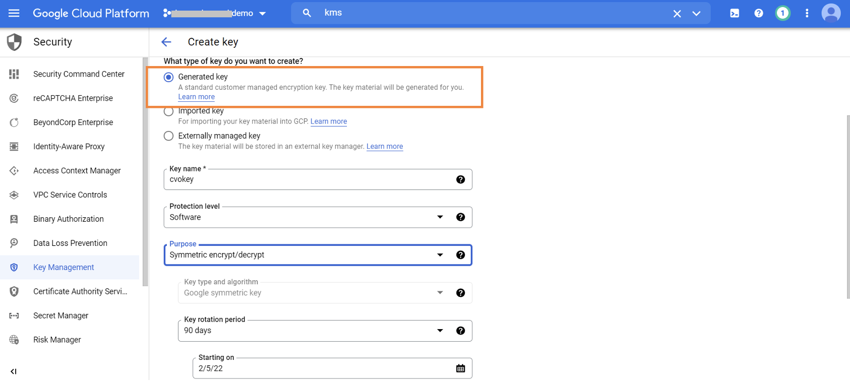Open Secret Manager in the sidebar

(x=60, y=315)
